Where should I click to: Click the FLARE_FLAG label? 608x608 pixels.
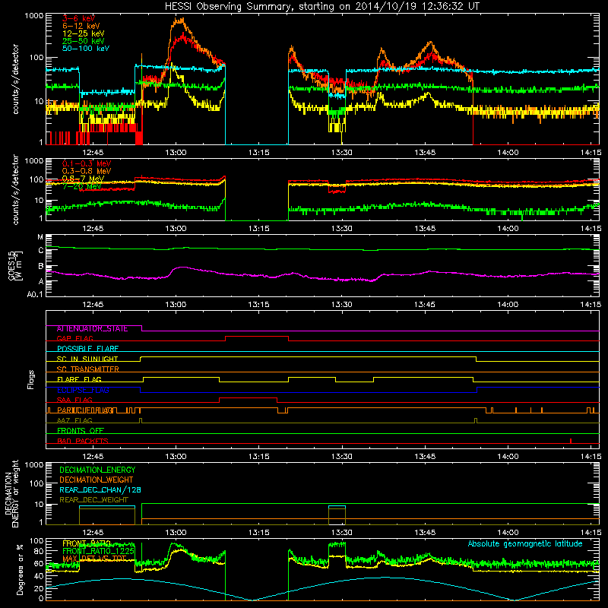[x=79, y=379]
